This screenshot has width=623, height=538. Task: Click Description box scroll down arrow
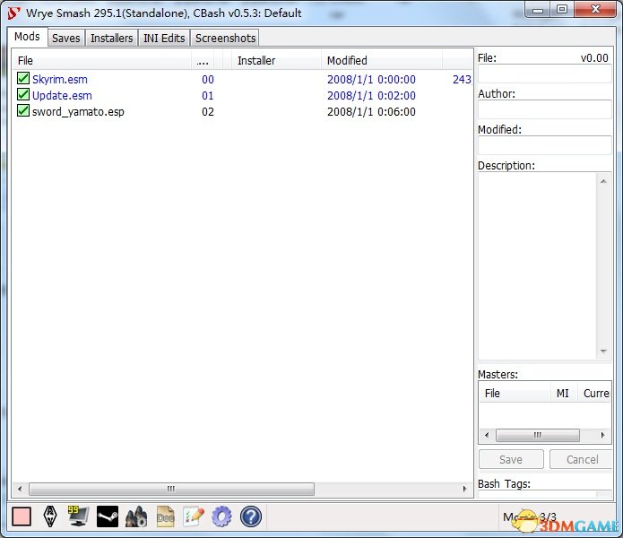click(x=603, y=351)
